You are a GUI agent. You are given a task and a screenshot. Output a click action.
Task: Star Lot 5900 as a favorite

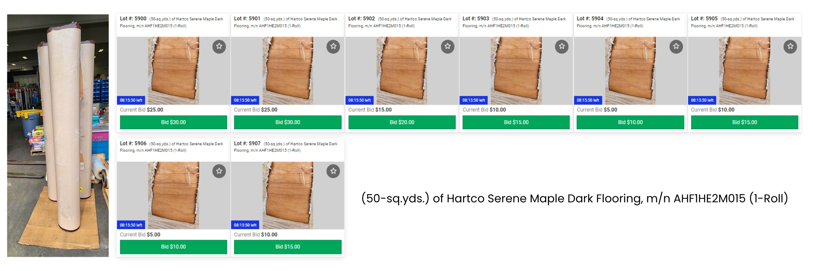pyautogui.click(x=219, y=46)
